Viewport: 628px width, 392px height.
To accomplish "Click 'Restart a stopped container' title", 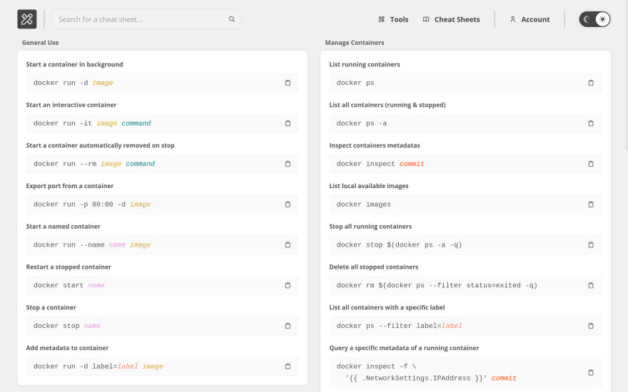I will (69, 267).
